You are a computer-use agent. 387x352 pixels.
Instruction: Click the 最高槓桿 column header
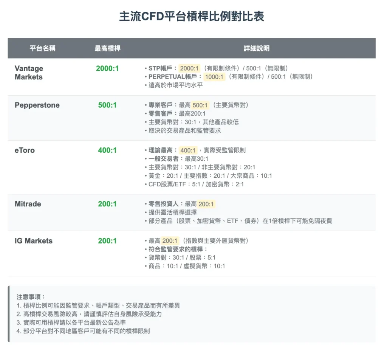tap(107, 48)
